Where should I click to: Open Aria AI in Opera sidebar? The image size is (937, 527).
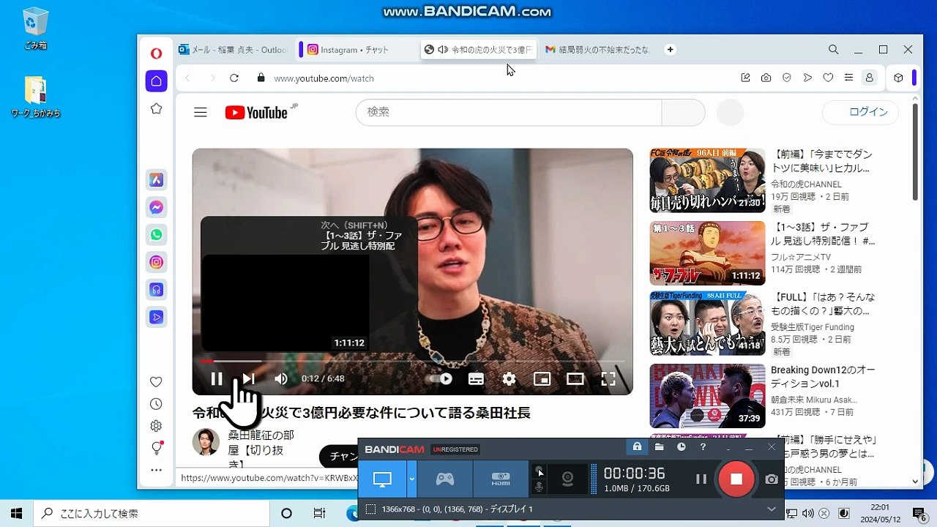156,180
